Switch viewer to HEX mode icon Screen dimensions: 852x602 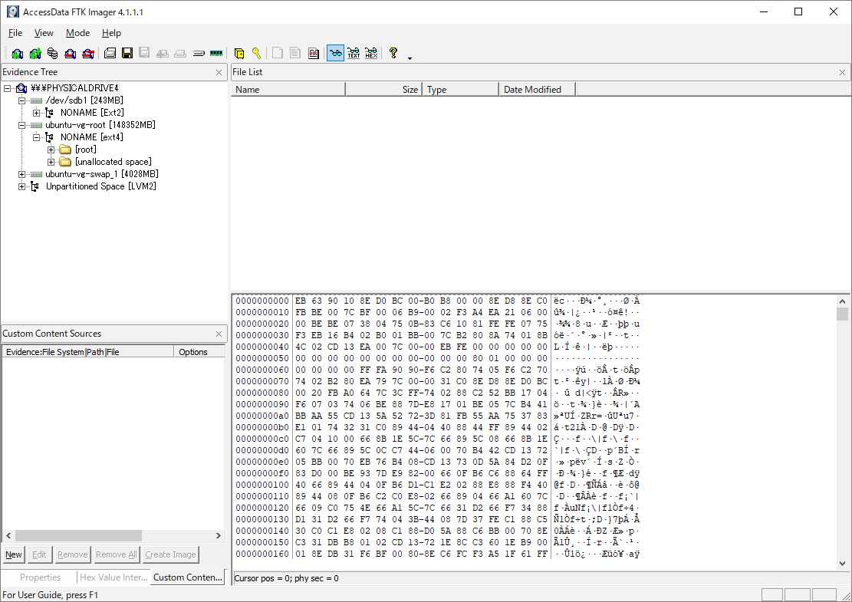pos(371,53)
